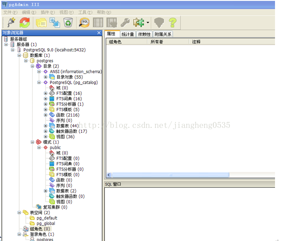Select the 服务器组 root item
Image resolution: width=300 pixels, height=241 pixels.
click(x=18, y=39)
